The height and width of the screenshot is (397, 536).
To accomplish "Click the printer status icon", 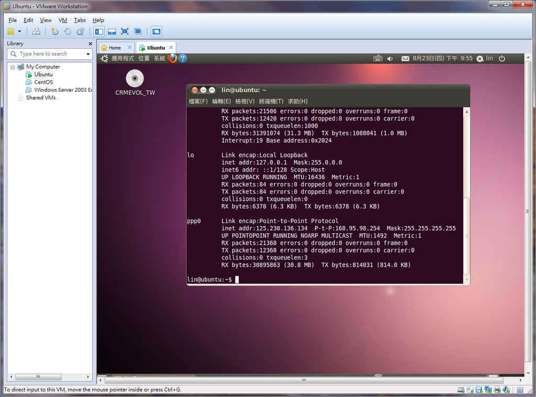I will [x=497, y=390].
